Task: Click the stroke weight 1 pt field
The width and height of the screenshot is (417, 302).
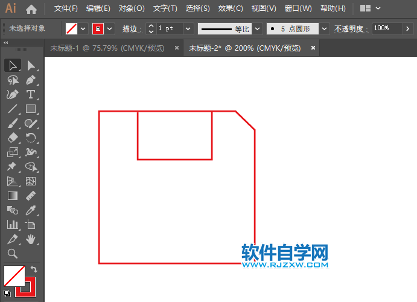Action: click(170, 29)
